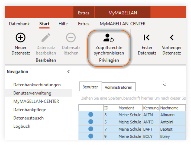Select Benutzerverwaltung in navigation
191x145 pixels.
38,93
